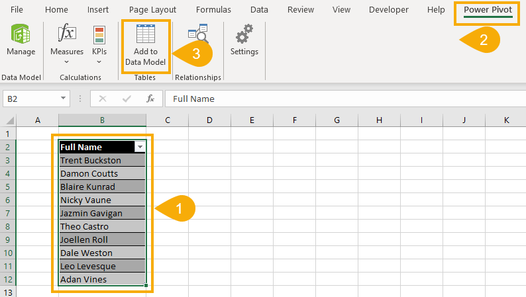The image size is (526, 297).
Task: Select the Theo Castro cell
Action: pyautogui.click(x=102, y=226)
